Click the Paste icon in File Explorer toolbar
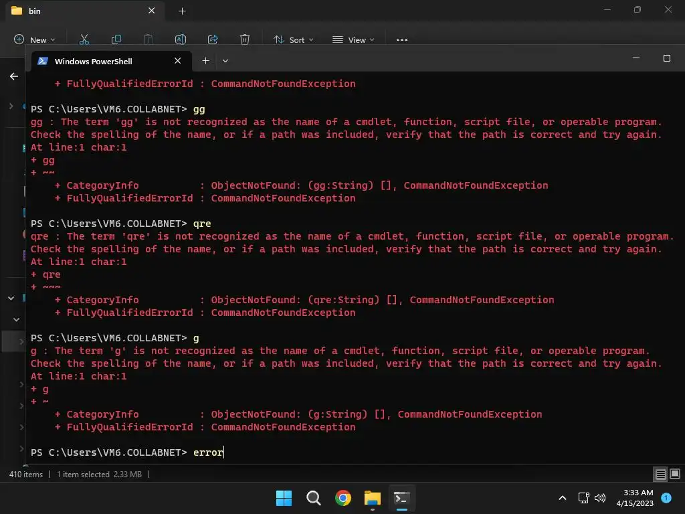Viewport: 685px width, 514px height. click(149, 39)
